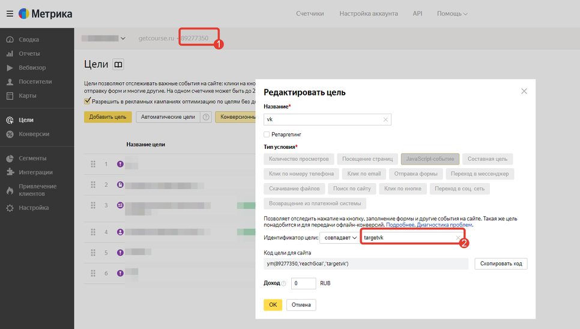Click the question mark near Автоматические цели
The width and height of the screenshot is (580, 329).
207,117
